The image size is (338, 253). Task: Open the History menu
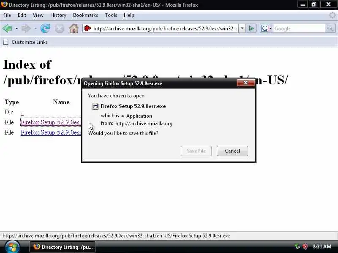click(x=58, y=15)
